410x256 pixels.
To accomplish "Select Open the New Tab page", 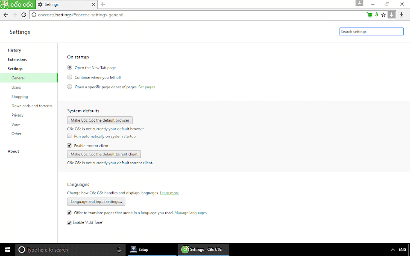I will pyautogui.click(x=70, y=67).
